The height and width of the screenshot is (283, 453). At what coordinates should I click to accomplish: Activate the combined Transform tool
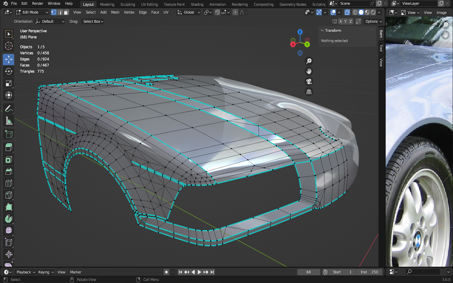coord(8,95)
